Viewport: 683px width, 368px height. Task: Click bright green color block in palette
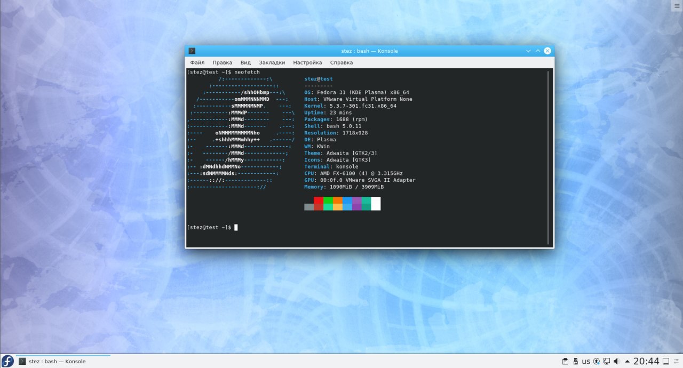(328, 200)
